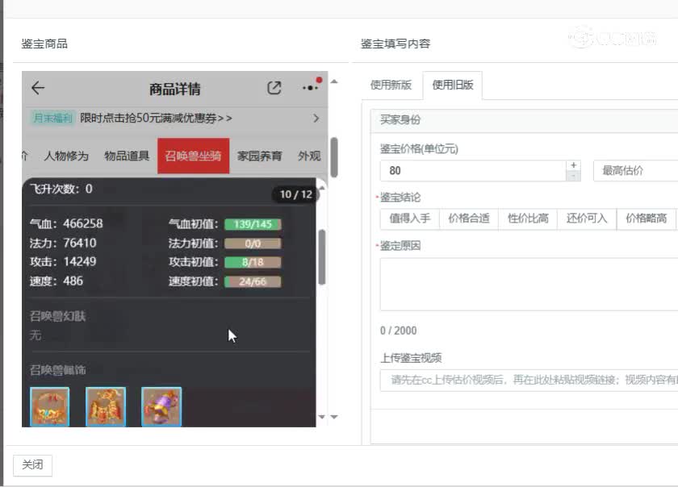Click the 关闭 button at bottom left
Image resolution: width=678 pixels, height=487 pixels.
click(x=32, y=465)
